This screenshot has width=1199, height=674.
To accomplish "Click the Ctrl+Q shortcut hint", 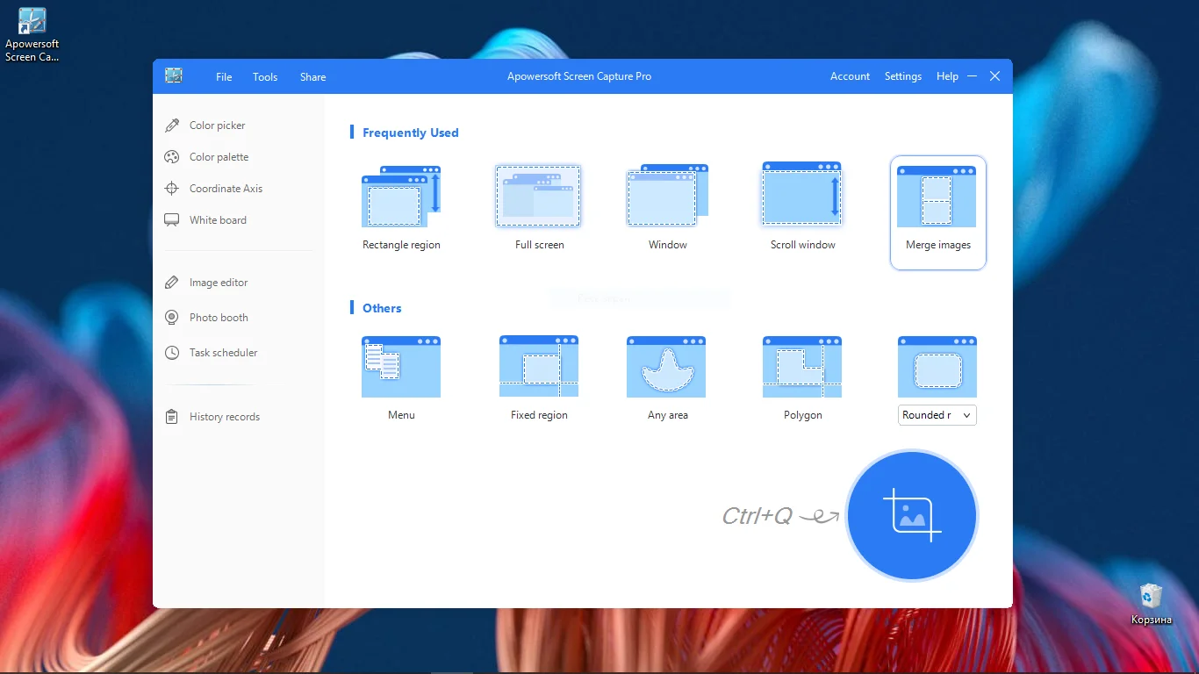I will click(757, 516).
